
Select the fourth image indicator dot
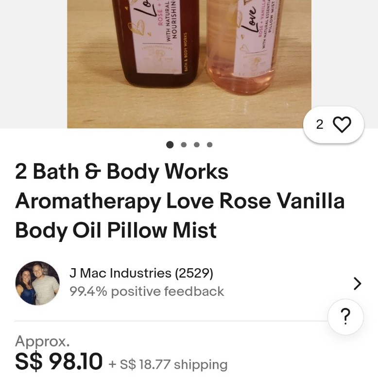[x=210, y=145]
